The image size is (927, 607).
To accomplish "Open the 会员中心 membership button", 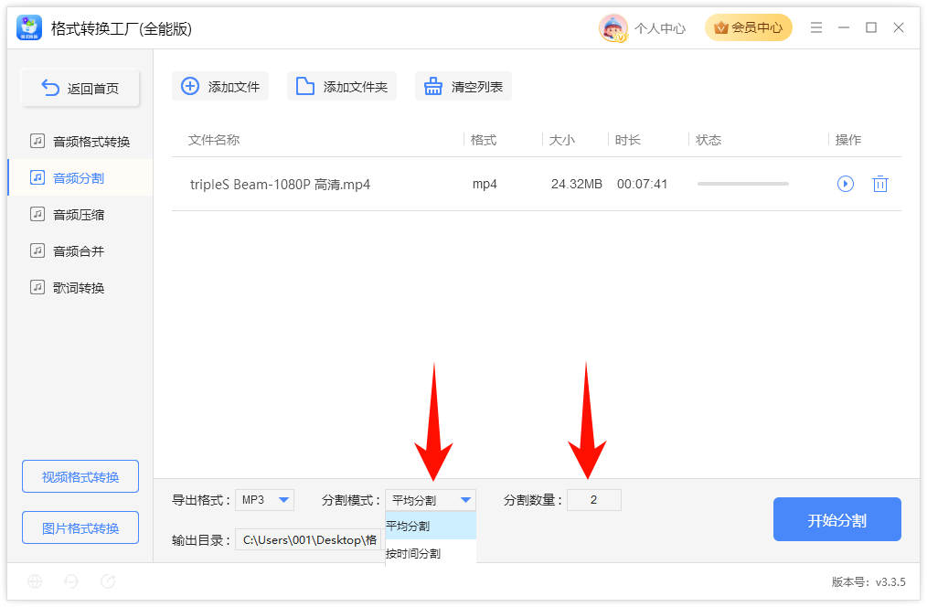I will pyautogui.click(x=749, y=27).
